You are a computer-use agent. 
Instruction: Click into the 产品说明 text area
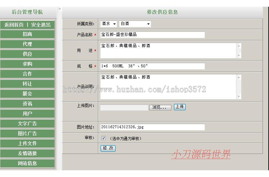coord(168,87)
